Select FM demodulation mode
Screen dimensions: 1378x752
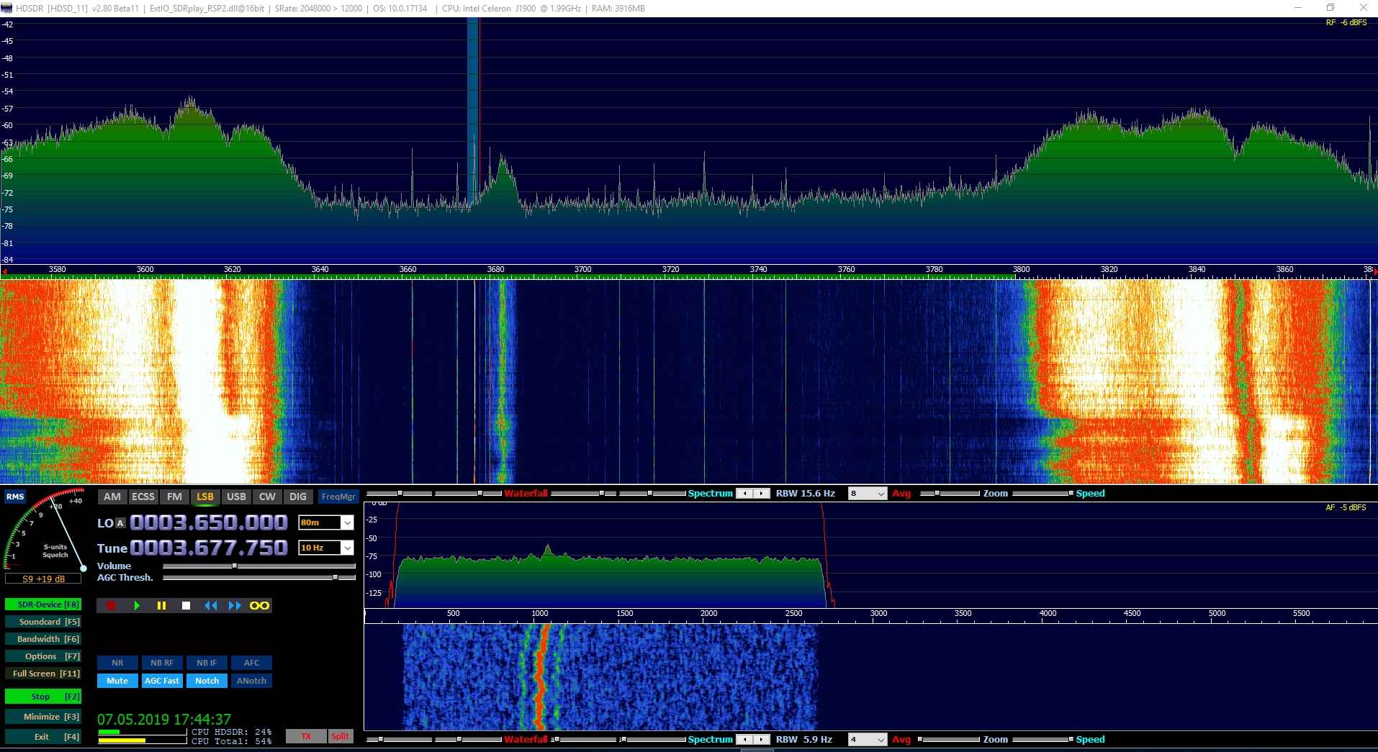click(174, 497)
